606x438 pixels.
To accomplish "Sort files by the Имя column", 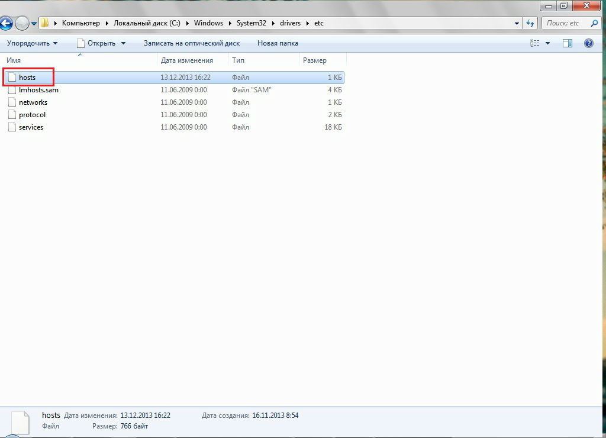I will pyautogui.click(x=80, y=60).
